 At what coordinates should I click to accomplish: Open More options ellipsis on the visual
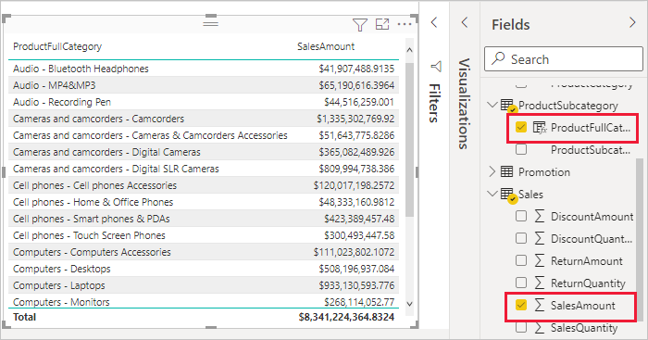(405, 24)
